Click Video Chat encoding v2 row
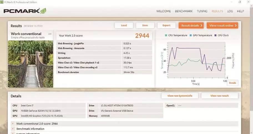This screenshot has width=253, height=134. tap(104, 67)
